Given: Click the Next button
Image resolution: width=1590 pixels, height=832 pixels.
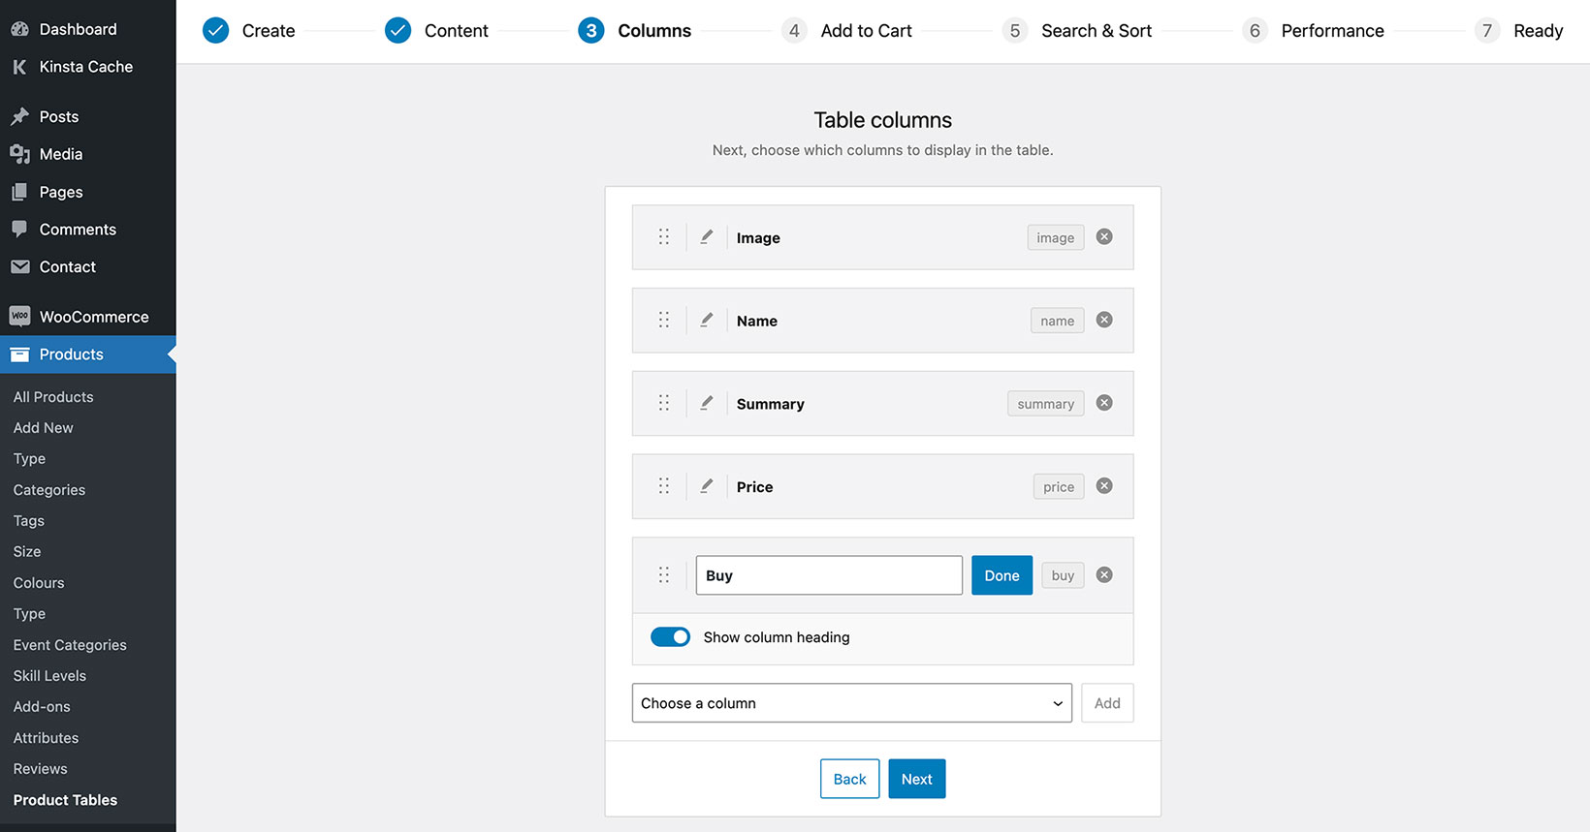Looking at the screenshot, I should click(916, 779).
